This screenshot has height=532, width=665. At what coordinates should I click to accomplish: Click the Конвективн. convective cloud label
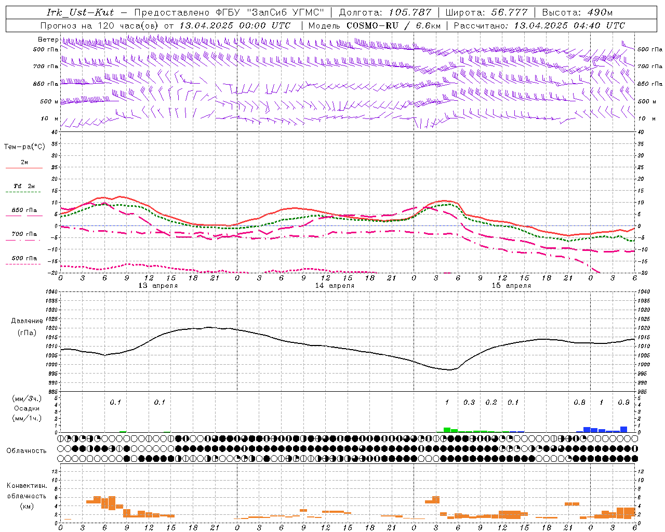[x=26, y=486]
